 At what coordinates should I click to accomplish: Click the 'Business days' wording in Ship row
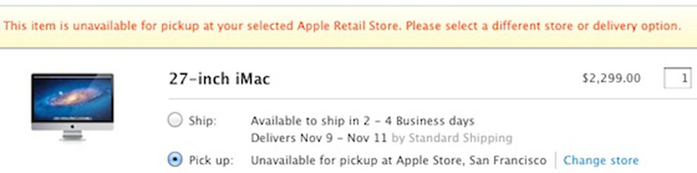pyautogui.click(x=435, y=121)
